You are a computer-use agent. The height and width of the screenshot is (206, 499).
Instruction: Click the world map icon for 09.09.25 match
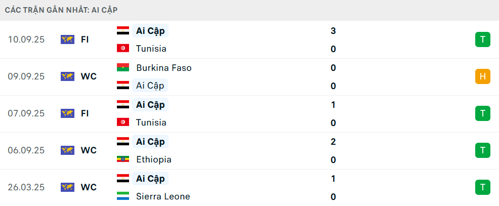pyautogui.click(x=67, y=76)
